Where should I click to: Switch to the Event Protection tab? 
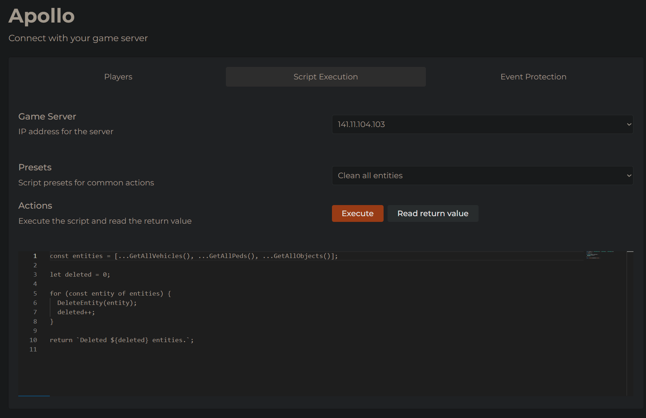click(x=533, y=77)
